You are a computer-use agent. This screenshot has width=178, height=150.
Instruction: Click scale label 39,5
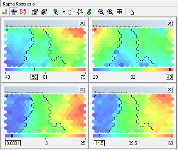[x=133, y=143]
